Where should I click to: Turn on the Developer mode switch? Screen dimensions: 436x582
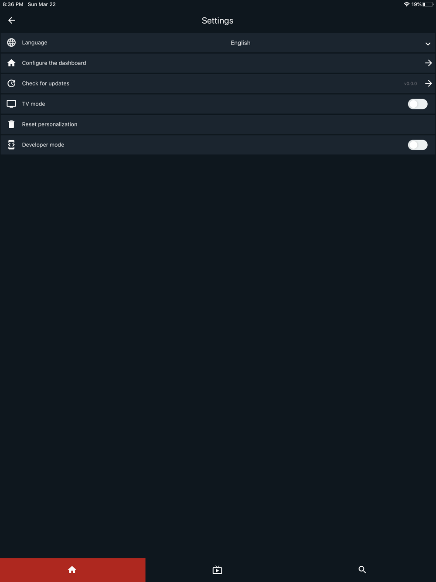[418, 145]
